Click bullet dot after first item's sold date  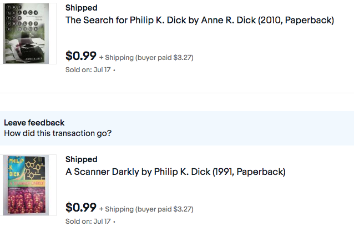tap(114, 70)
